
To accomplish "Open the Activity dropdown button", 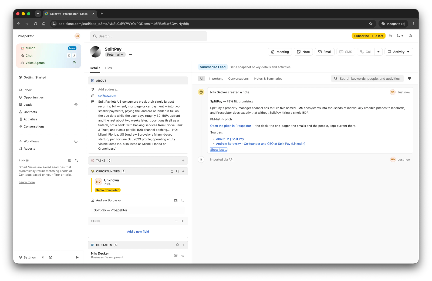I will tap(399, 52).
